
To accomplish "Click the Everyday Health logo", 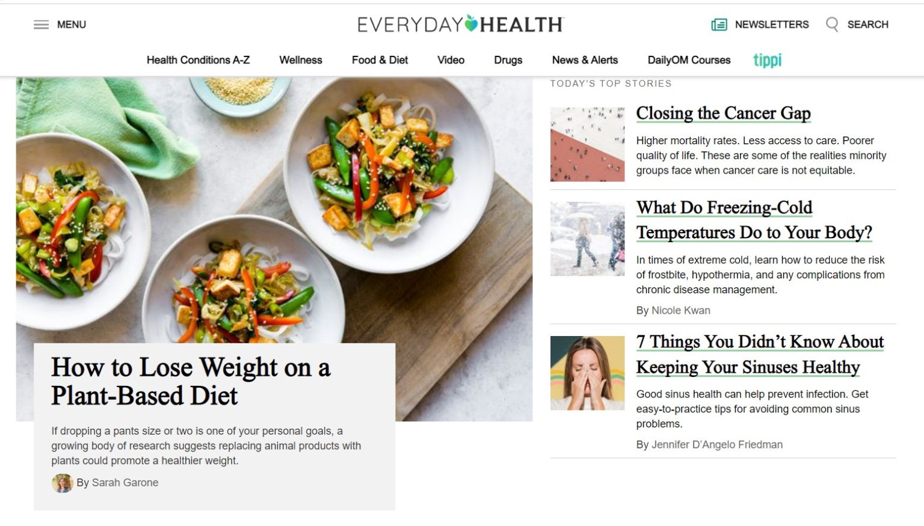I will [460, 24].
